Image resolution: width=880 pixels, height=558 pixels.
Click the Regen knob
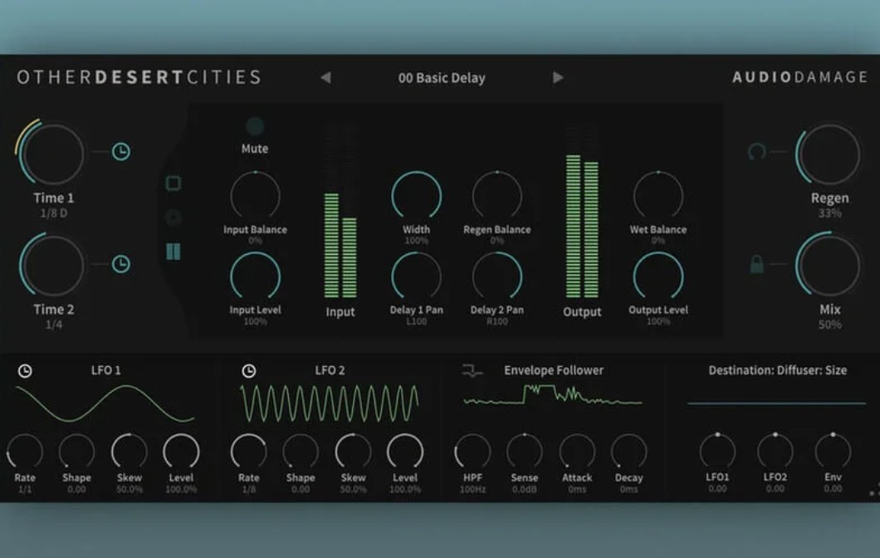point(829,154)
